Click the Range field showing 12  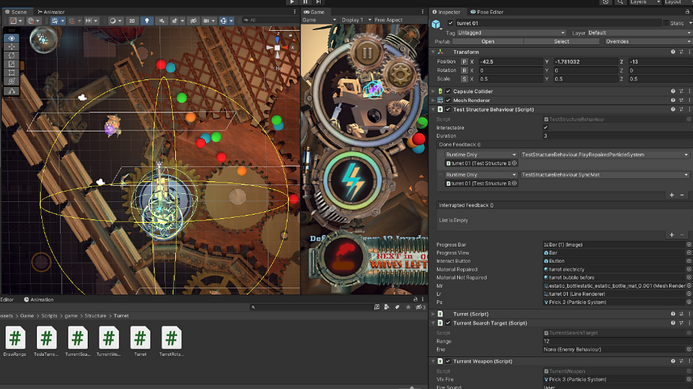tap(617, 341)
